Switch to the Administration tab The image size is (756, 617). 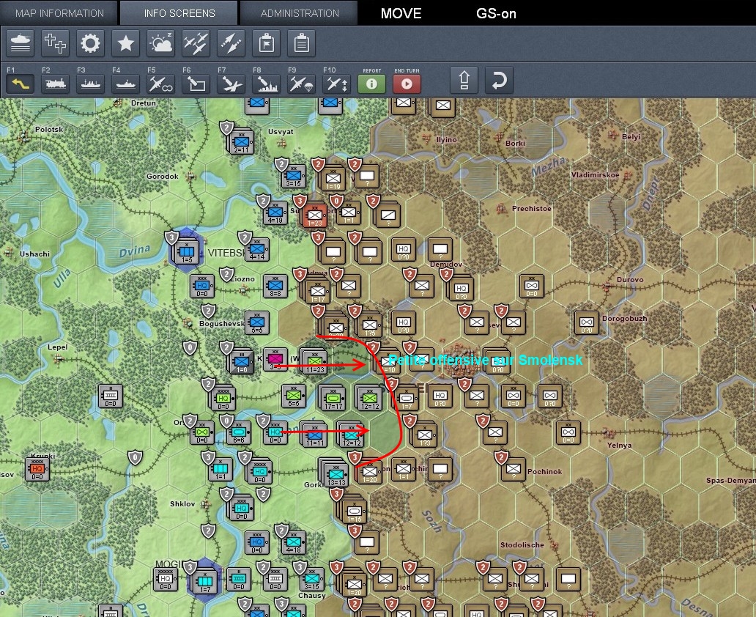pos(300,13)
